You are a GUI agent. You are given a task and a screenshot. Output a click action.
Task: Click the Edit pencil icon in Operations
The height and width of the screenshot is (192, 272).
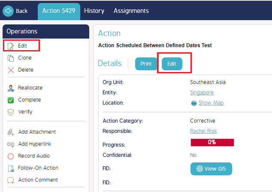(11, 46)
